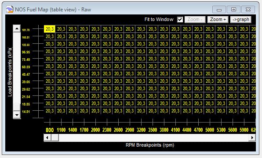Screen dimensions: 262x158
Task: Maximize the NOS Fuel Map window
Action: [x=233, y=10]
